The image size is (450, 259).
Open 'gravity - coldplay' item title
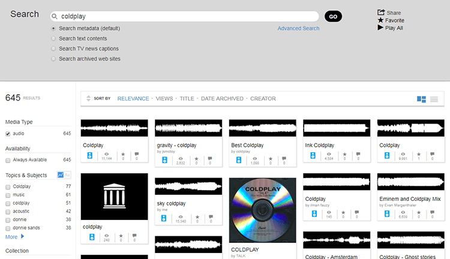[176, 146]
